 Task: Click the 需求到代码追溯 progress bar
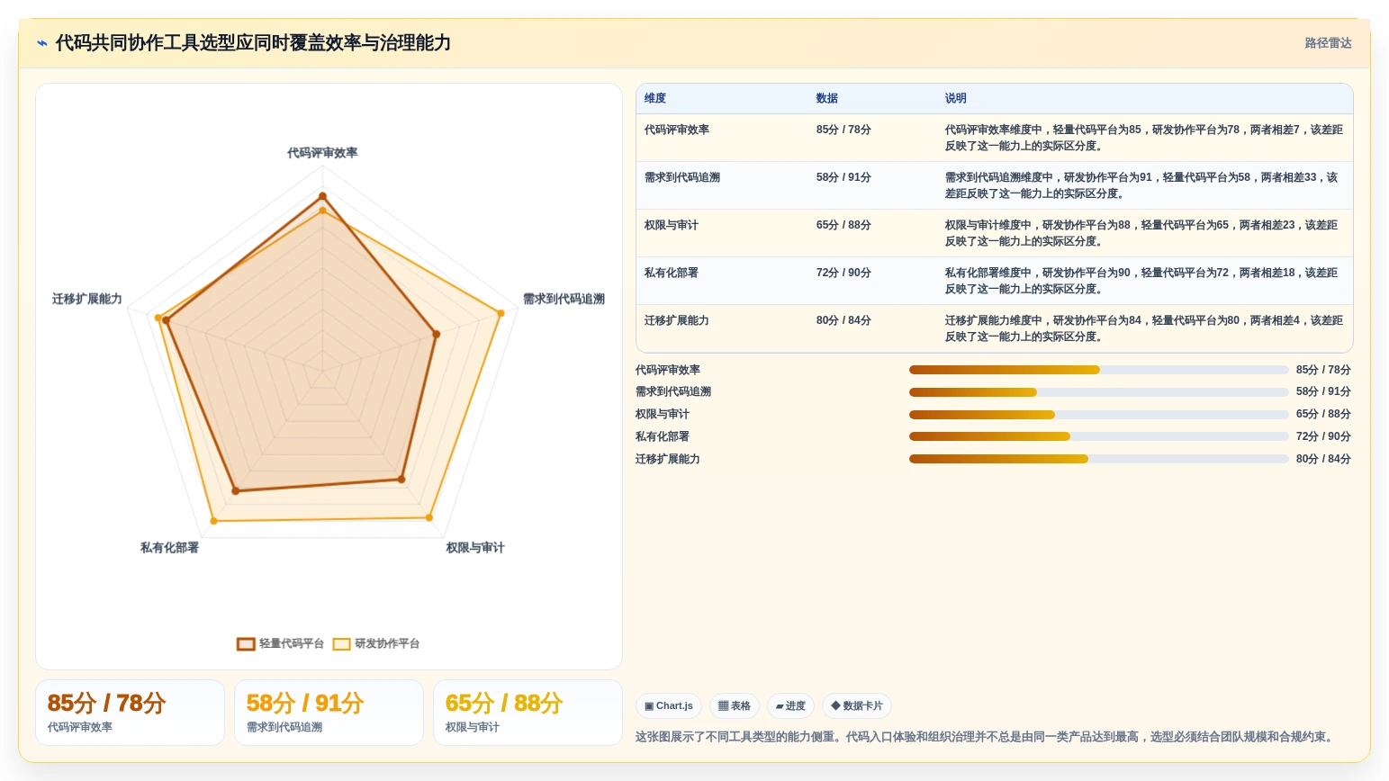pos(1098,392)
